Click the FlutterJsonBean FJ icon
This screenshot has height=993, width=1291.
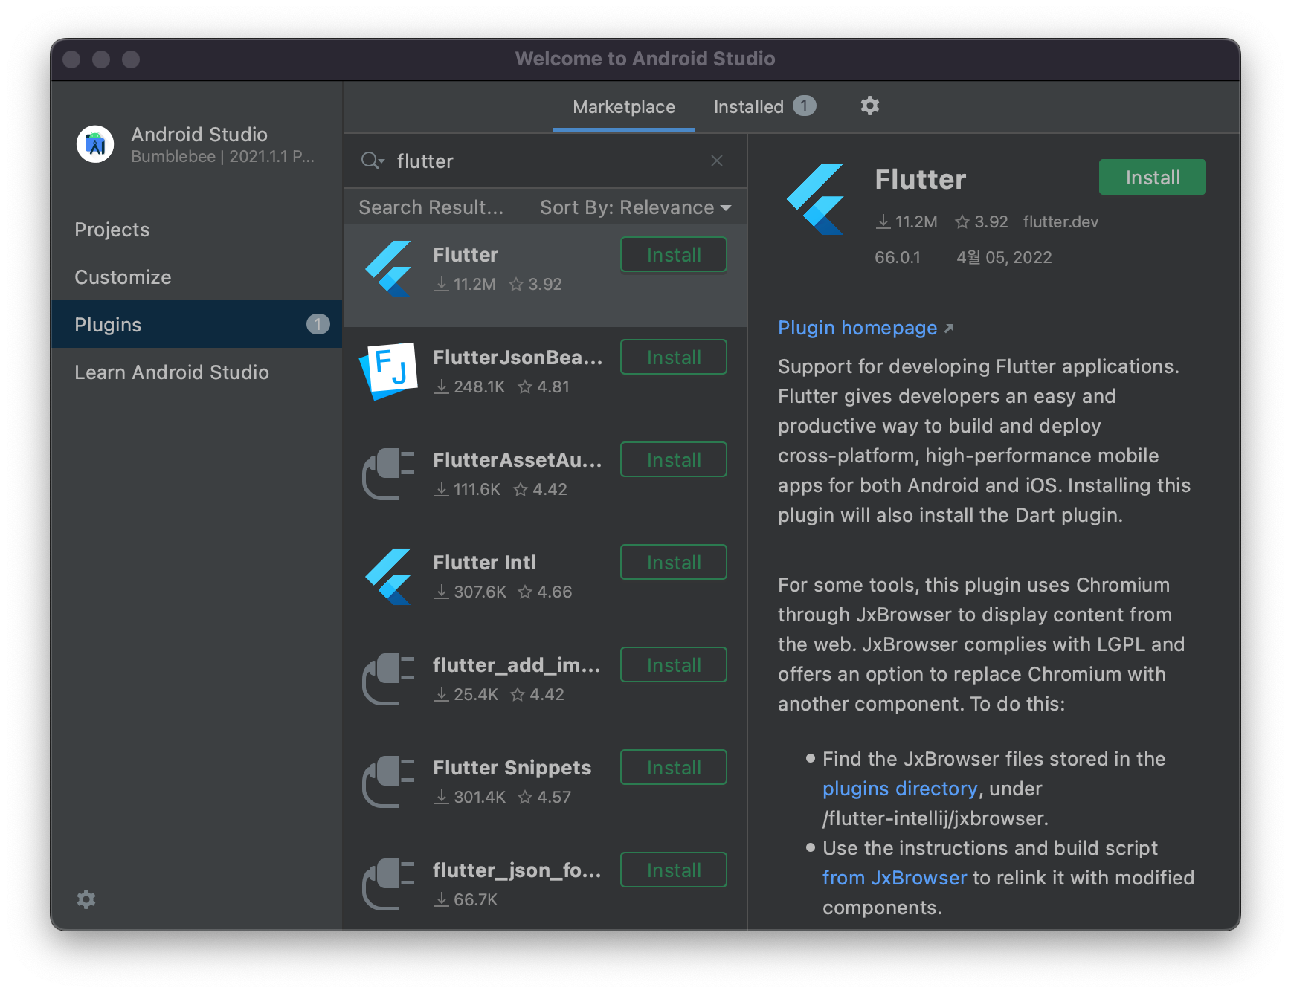click(x=388, y=371)
